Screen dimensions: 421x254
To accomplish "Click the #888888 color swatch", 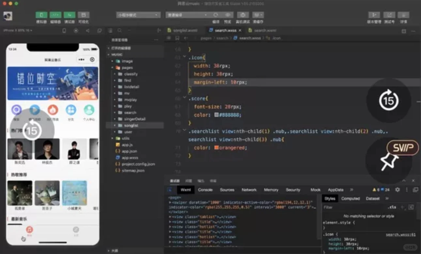I will click(216, 115).
